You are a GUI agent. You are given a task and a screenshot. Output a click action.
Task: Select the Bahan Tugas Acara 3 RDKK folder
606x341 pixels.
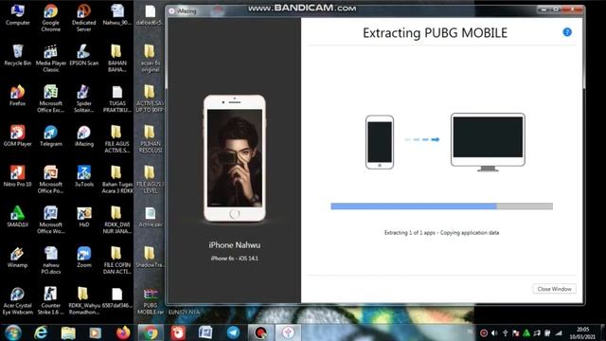(117, 180)
